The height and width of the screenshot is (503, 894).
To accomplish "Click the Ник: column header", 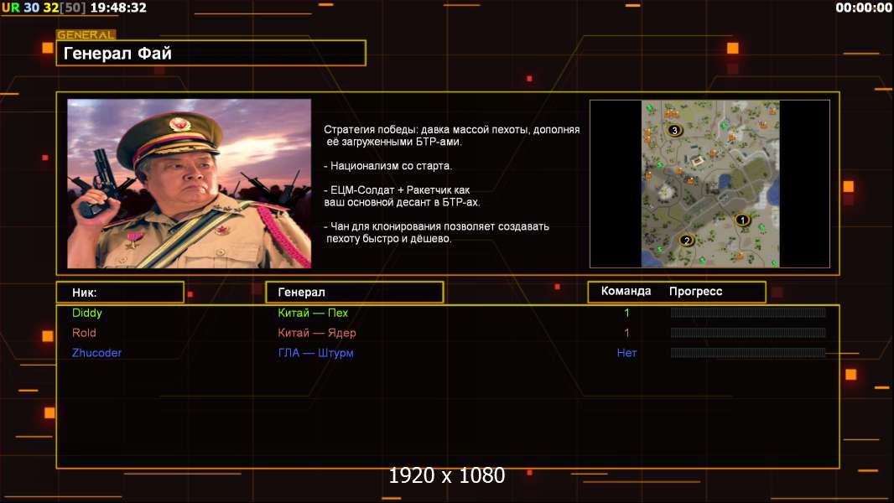I will coord(120,293).
